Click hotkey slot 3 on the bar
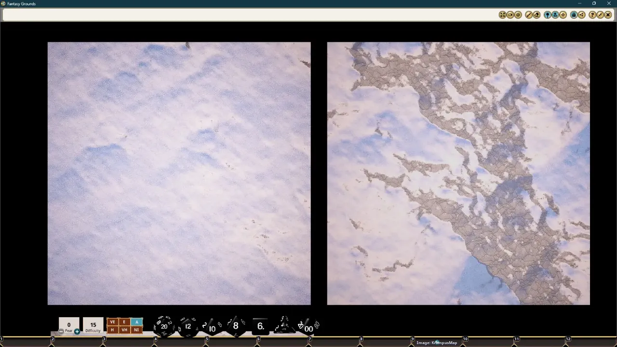Screen dimensions: 617x347 point(129,342)
